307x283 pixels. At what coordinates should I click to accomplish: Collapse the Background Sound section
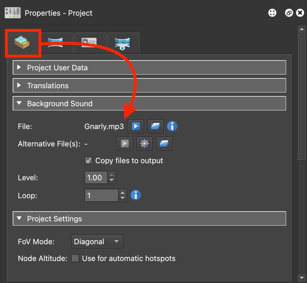click(x=19, y=103)
